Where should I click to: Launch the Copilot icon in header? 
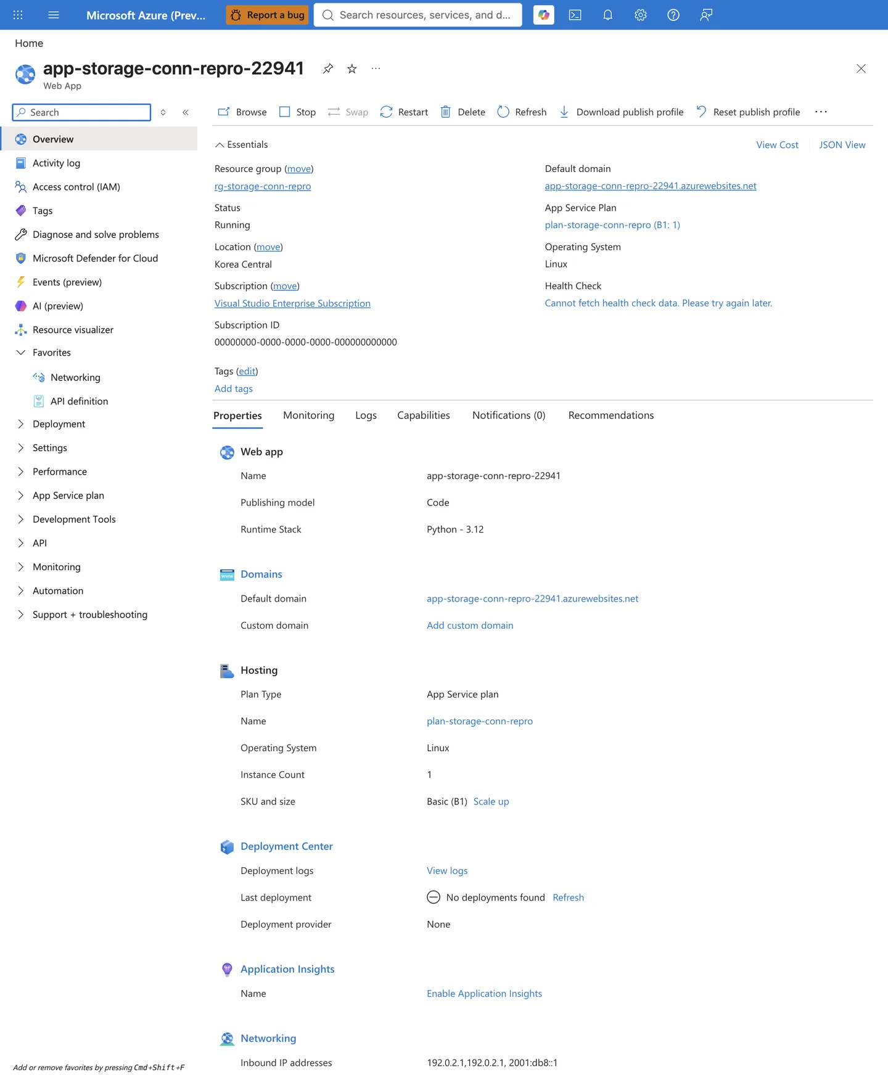(x=543, y=15)
